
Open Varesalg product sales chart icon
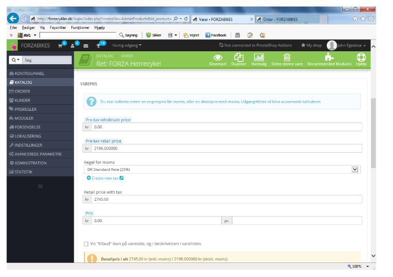click(x=259, y=60)
